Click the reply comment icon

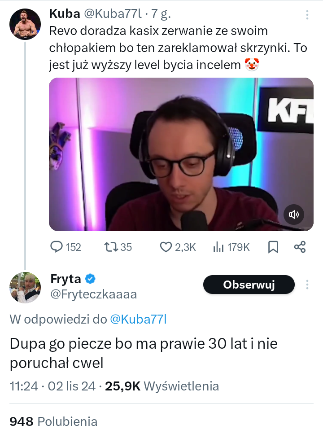(x=56, y=247)
